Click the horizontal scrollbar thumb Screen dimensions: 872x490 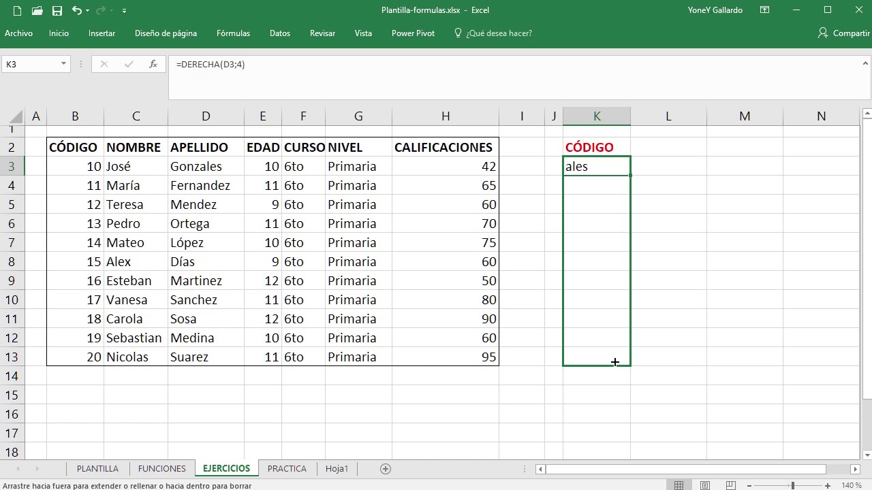[x=686, y=469]
